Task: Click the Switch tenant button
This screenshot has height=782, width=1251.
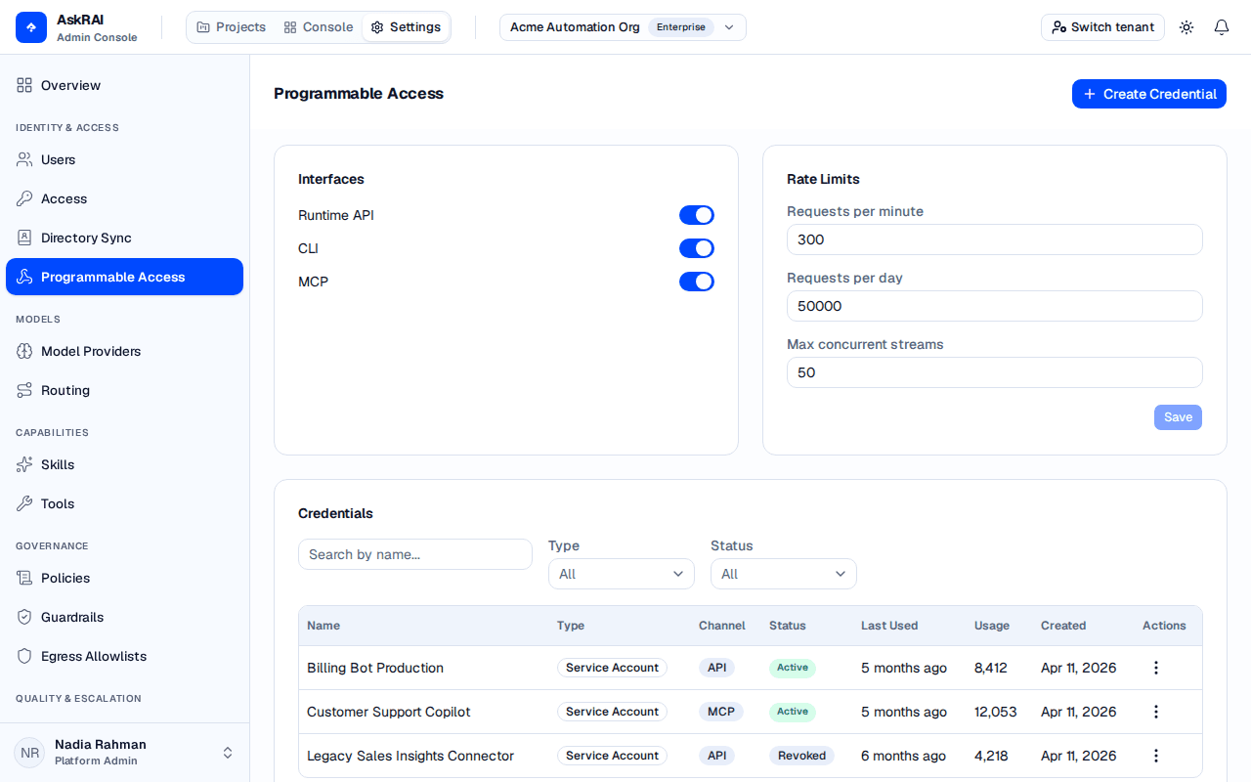Action: click(1102, 27)
